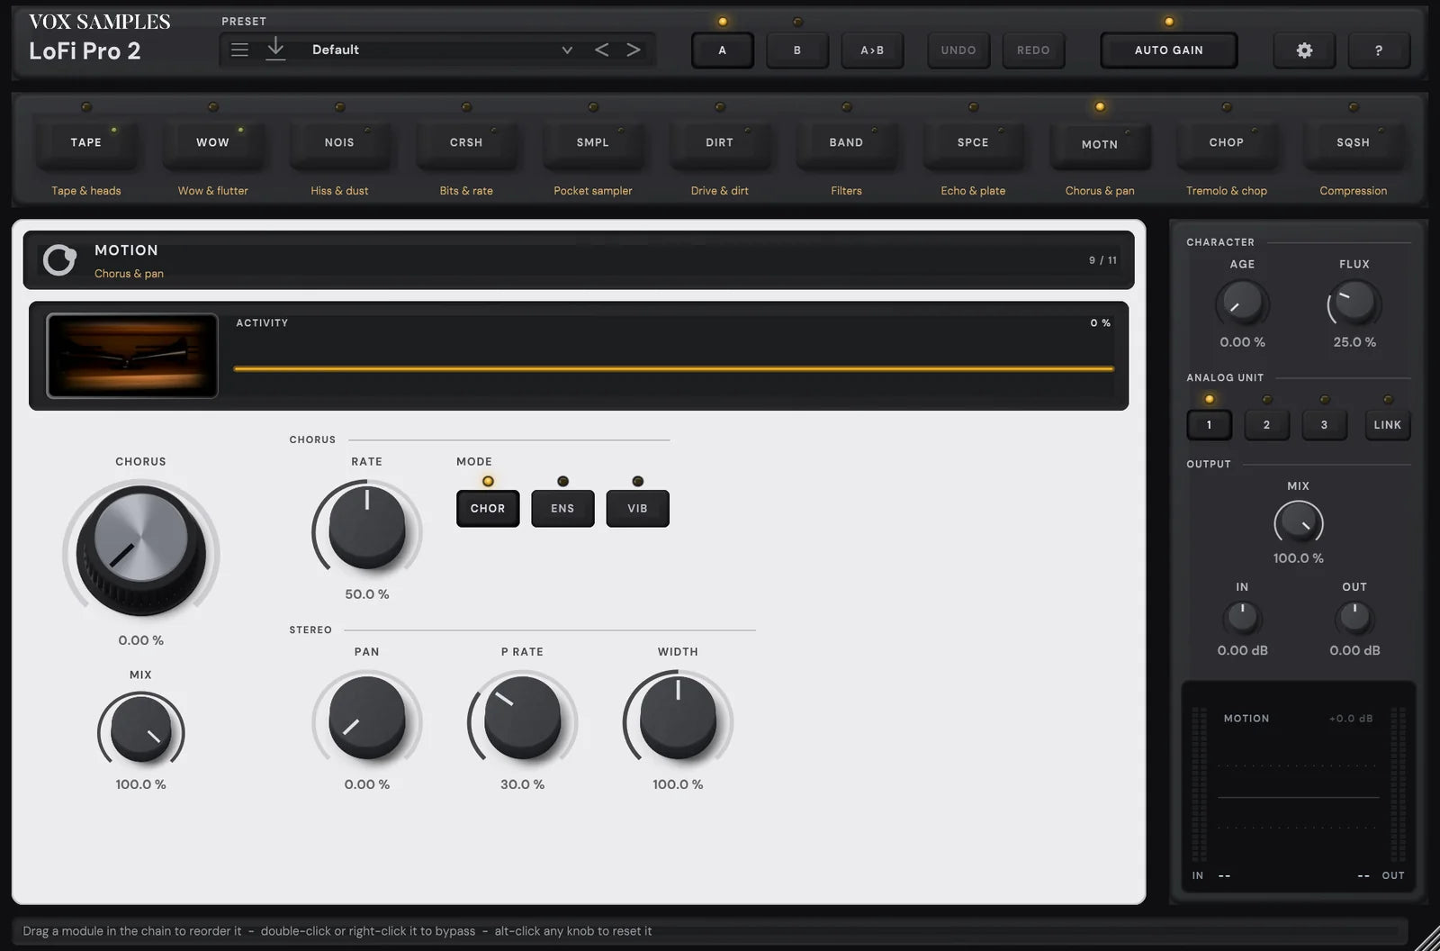
Task: Switch to state A
Action: pyautogui.click(x=722, y=50)
